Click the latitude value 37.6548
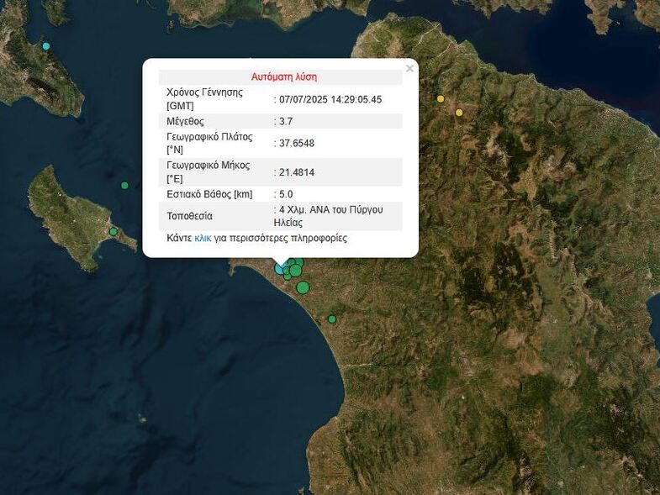 pos(297,143)
